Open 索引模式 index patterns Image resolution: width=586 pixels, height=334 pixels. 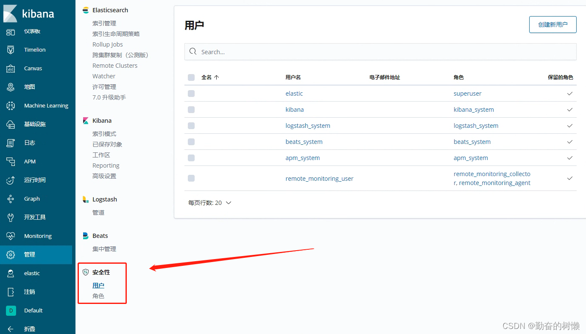[104, 134]
